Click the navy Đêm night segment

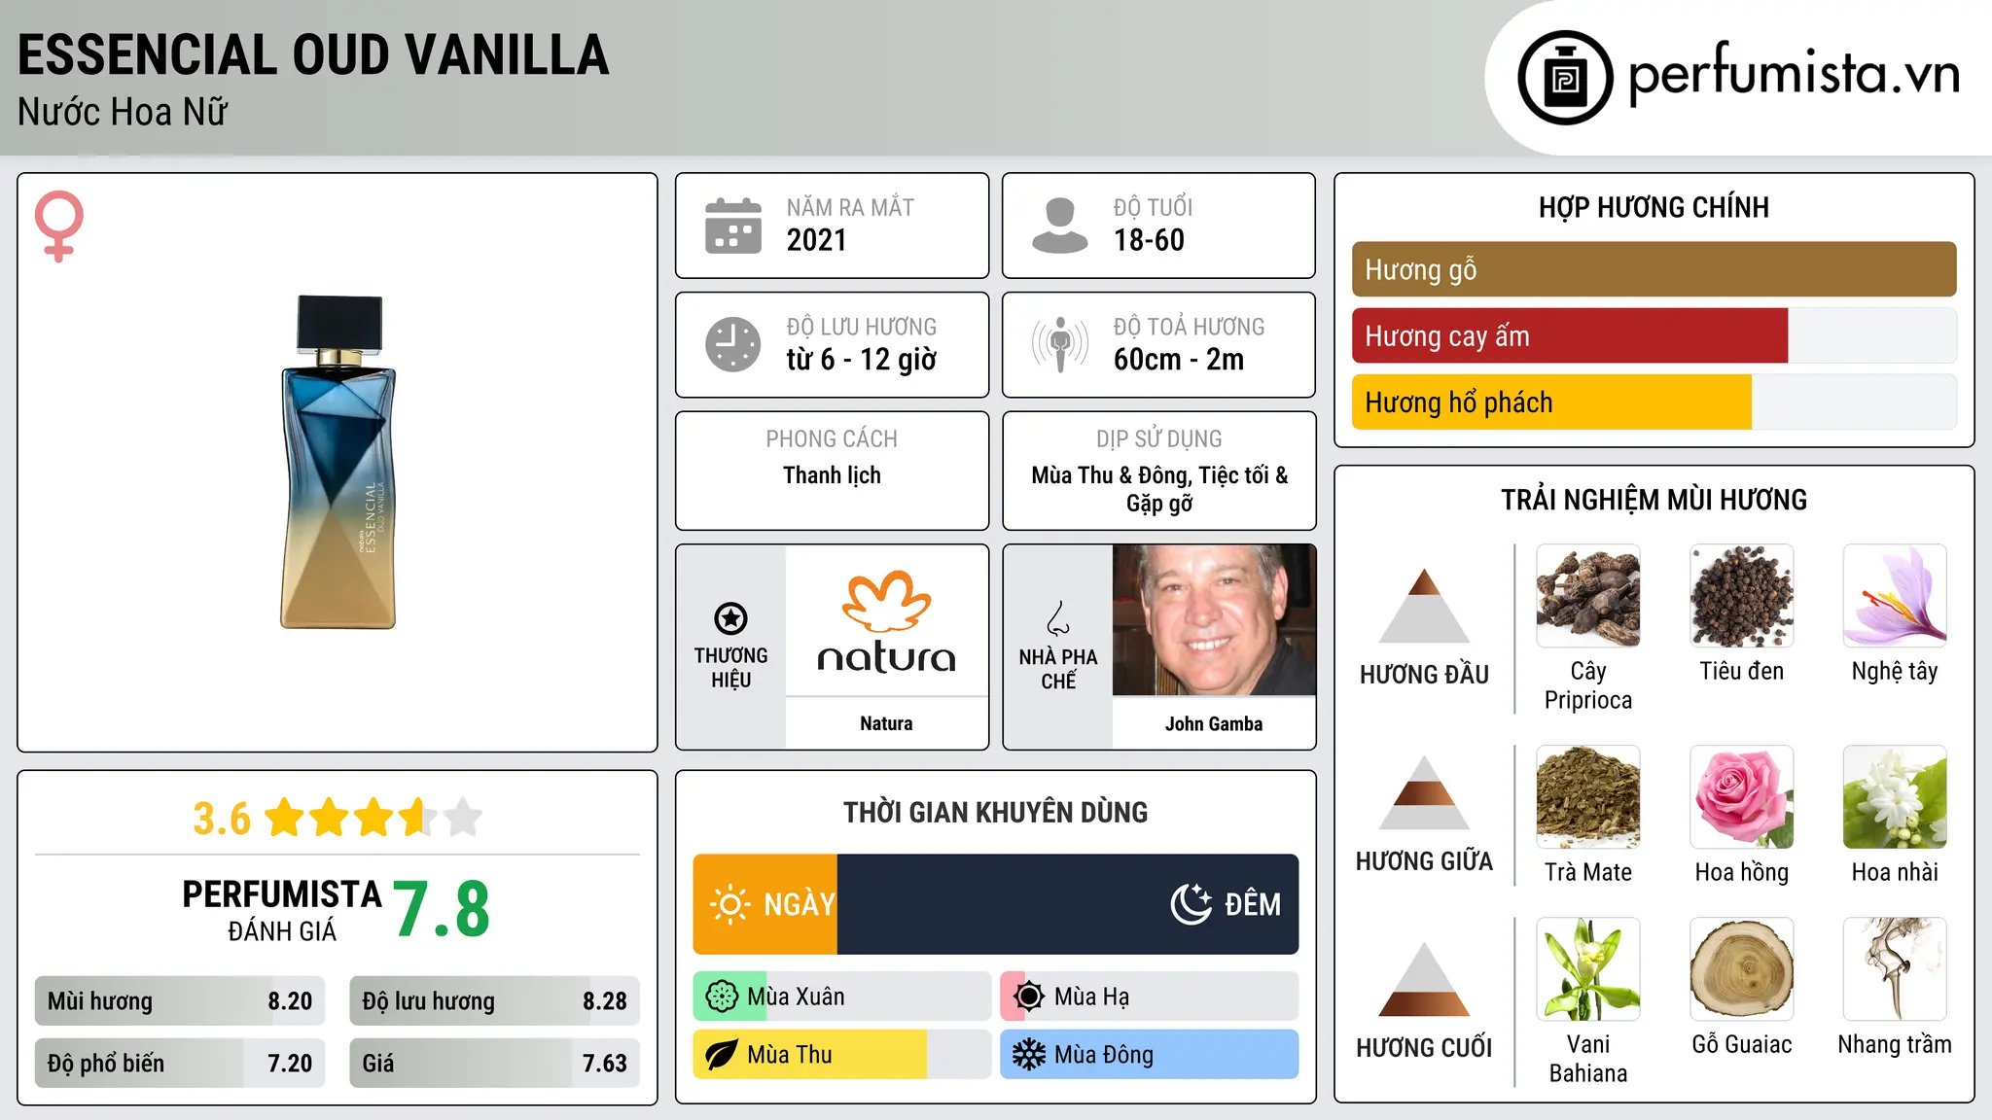(1068, 904)
